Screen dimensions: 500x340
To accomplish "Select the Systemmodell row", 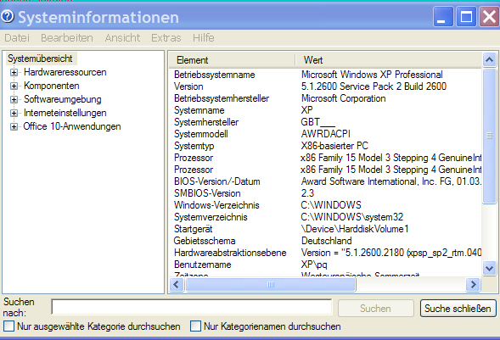I will click(x=325, y=134).
